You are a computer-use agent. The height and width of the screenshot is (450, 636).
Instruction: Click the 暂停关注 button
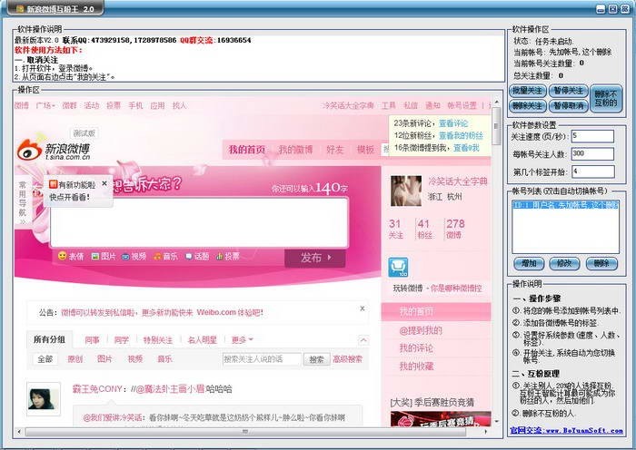(x=569, y=91)
